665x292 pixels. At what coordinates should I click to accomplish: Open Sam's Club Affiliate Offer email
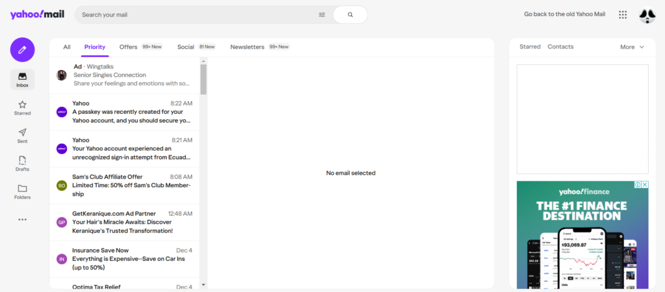click(x=130, y=185)
